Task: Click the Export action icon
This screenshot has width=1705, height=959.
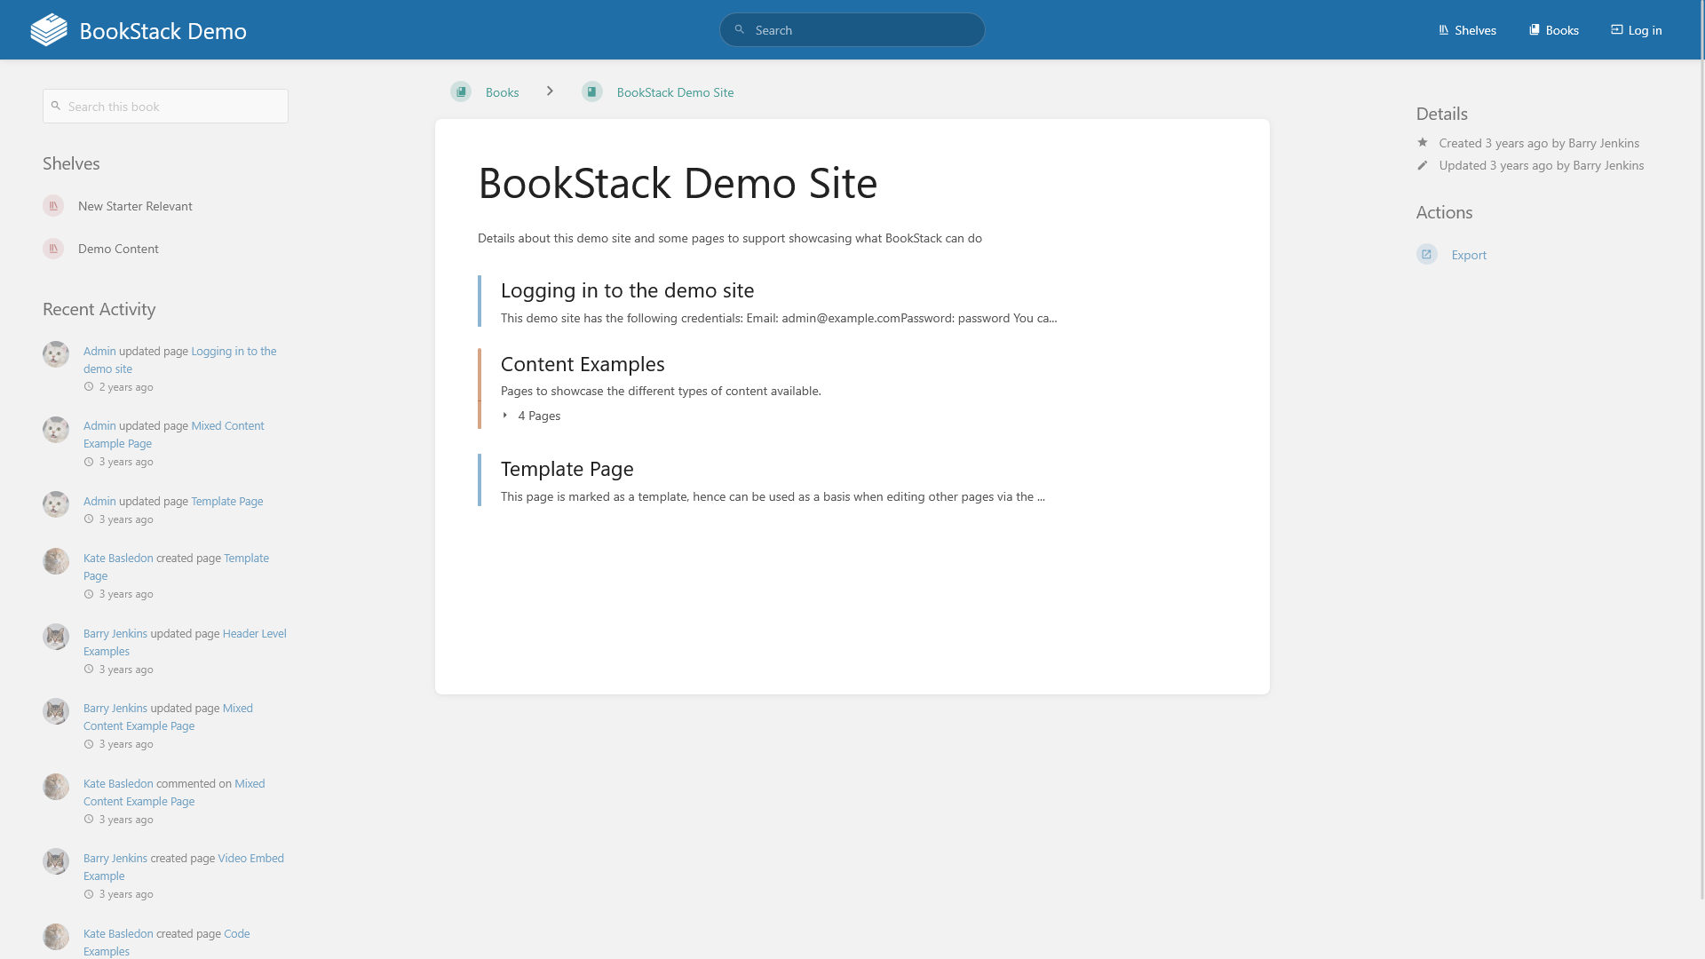Action: [1427, 255]
